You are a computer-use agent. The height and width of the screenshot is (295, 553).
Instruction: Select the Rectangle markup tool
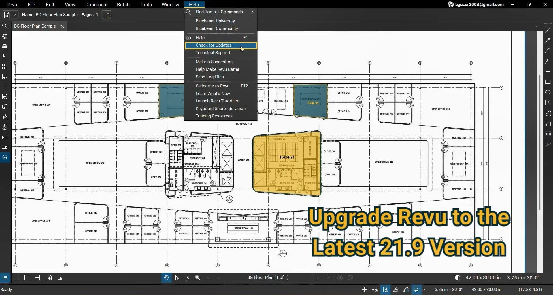point(548,82)
